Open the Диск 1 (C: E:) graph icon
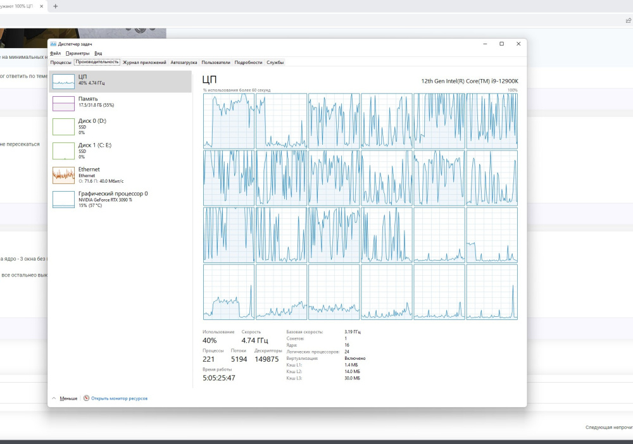This screenshot has height=444, width=633. point(63,151)
